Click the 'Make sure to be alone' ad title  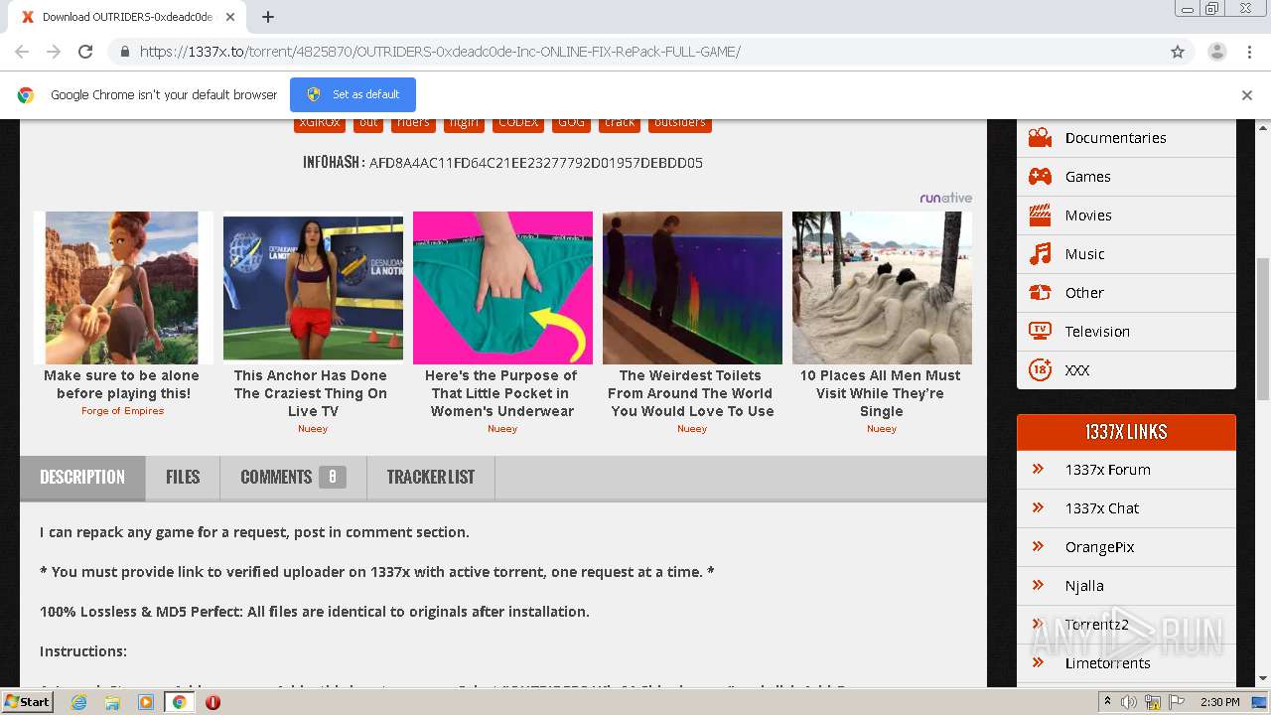point(122,384)
